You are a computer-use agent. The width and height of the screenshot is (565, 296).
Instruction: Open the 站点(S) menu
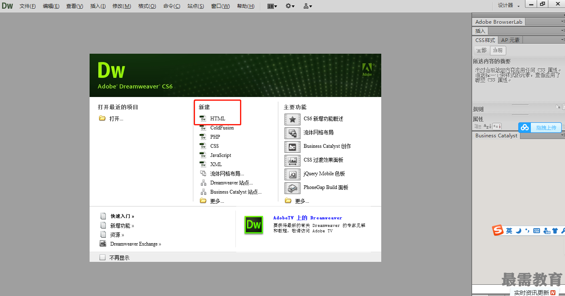[196, 6]
